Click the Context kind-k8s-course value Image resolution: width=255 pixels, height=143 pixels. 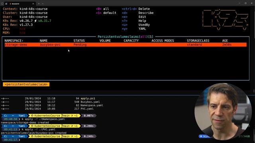click(x=33, y=9)
